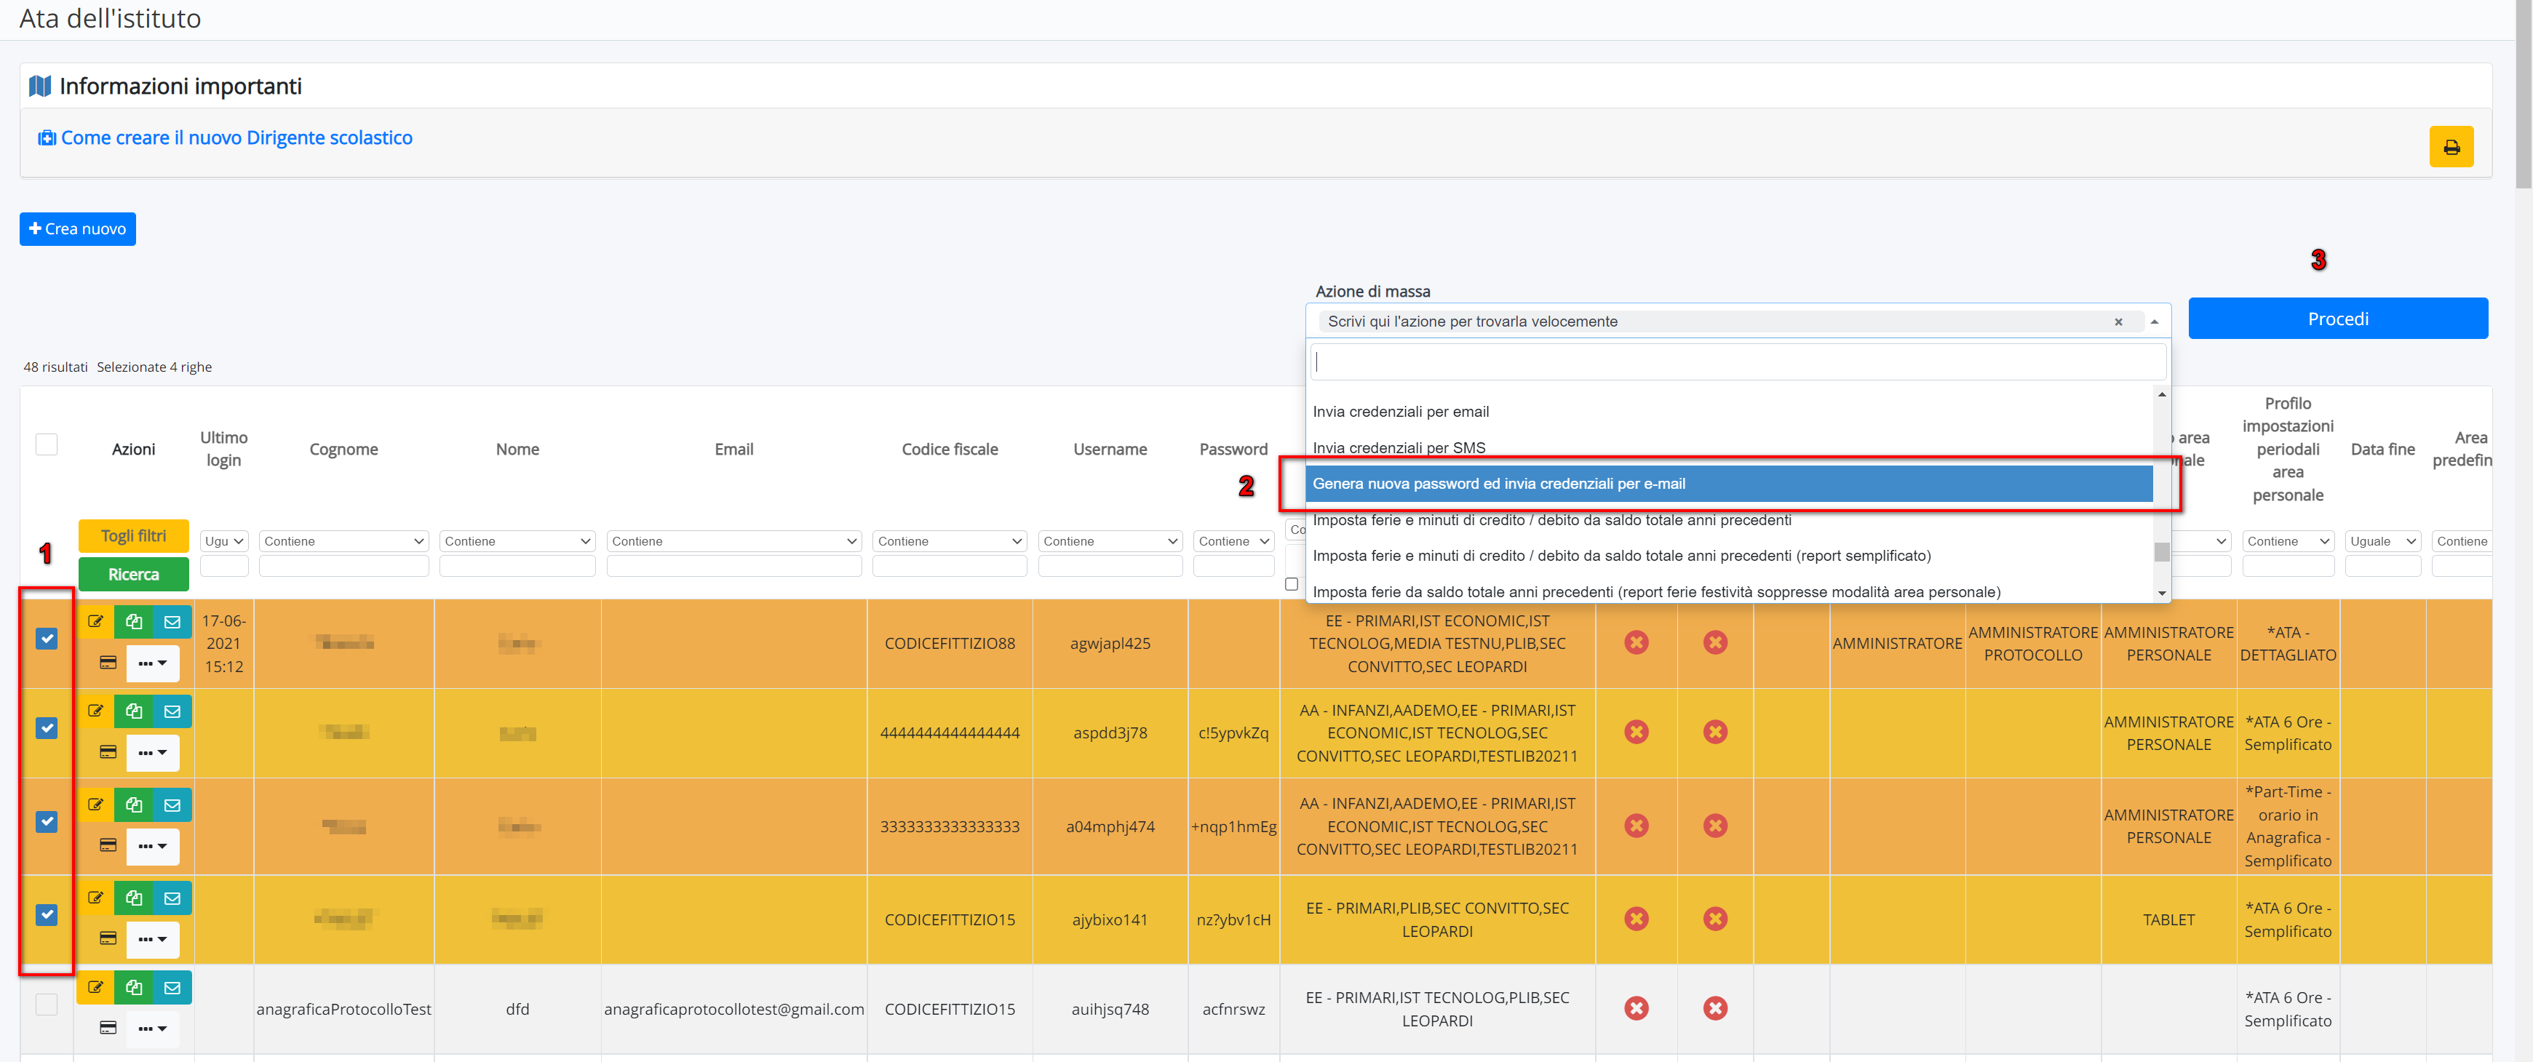Image resolution: width=2533 pixels, height=1062 pixels.
Task: Sort table by Cognome column header
Action: pos(343,450)
